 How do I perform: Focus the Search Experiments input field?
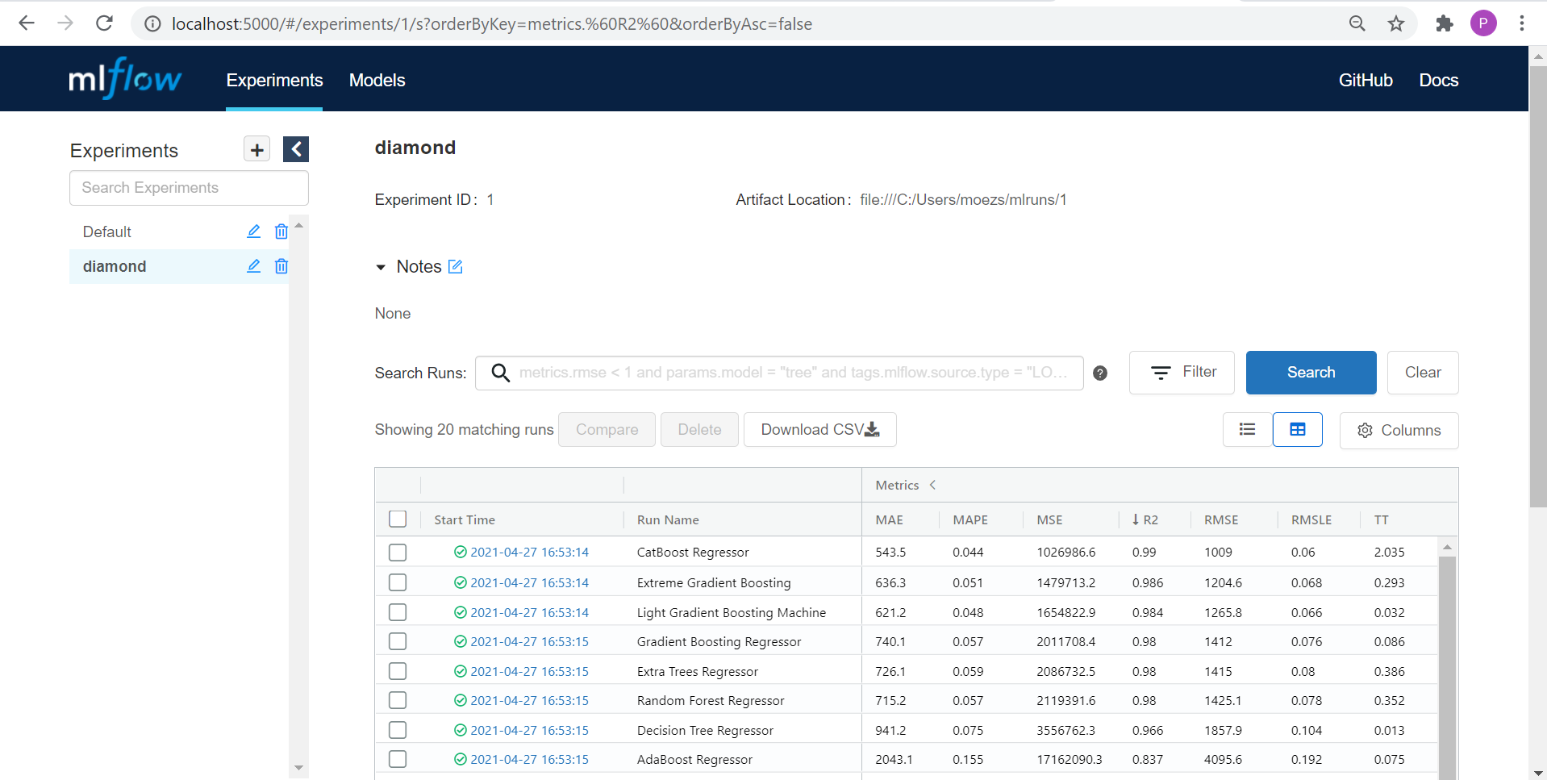pos(189,188)
